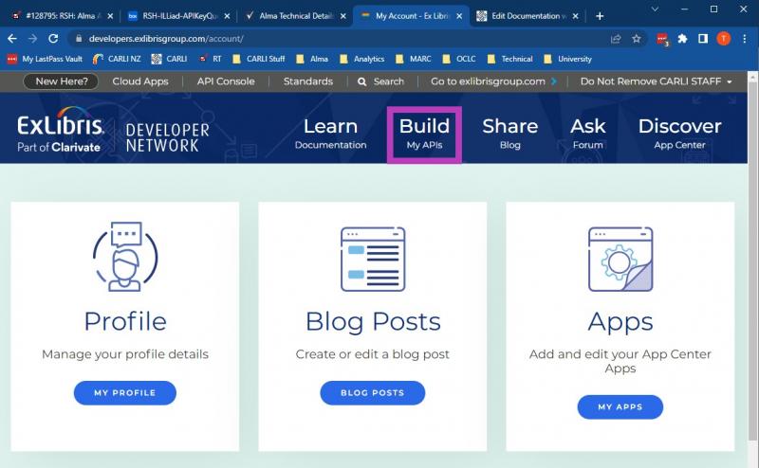Click Go to exlibrisgroup.com link
759x468 pixels.
click(x=493, y=81)
